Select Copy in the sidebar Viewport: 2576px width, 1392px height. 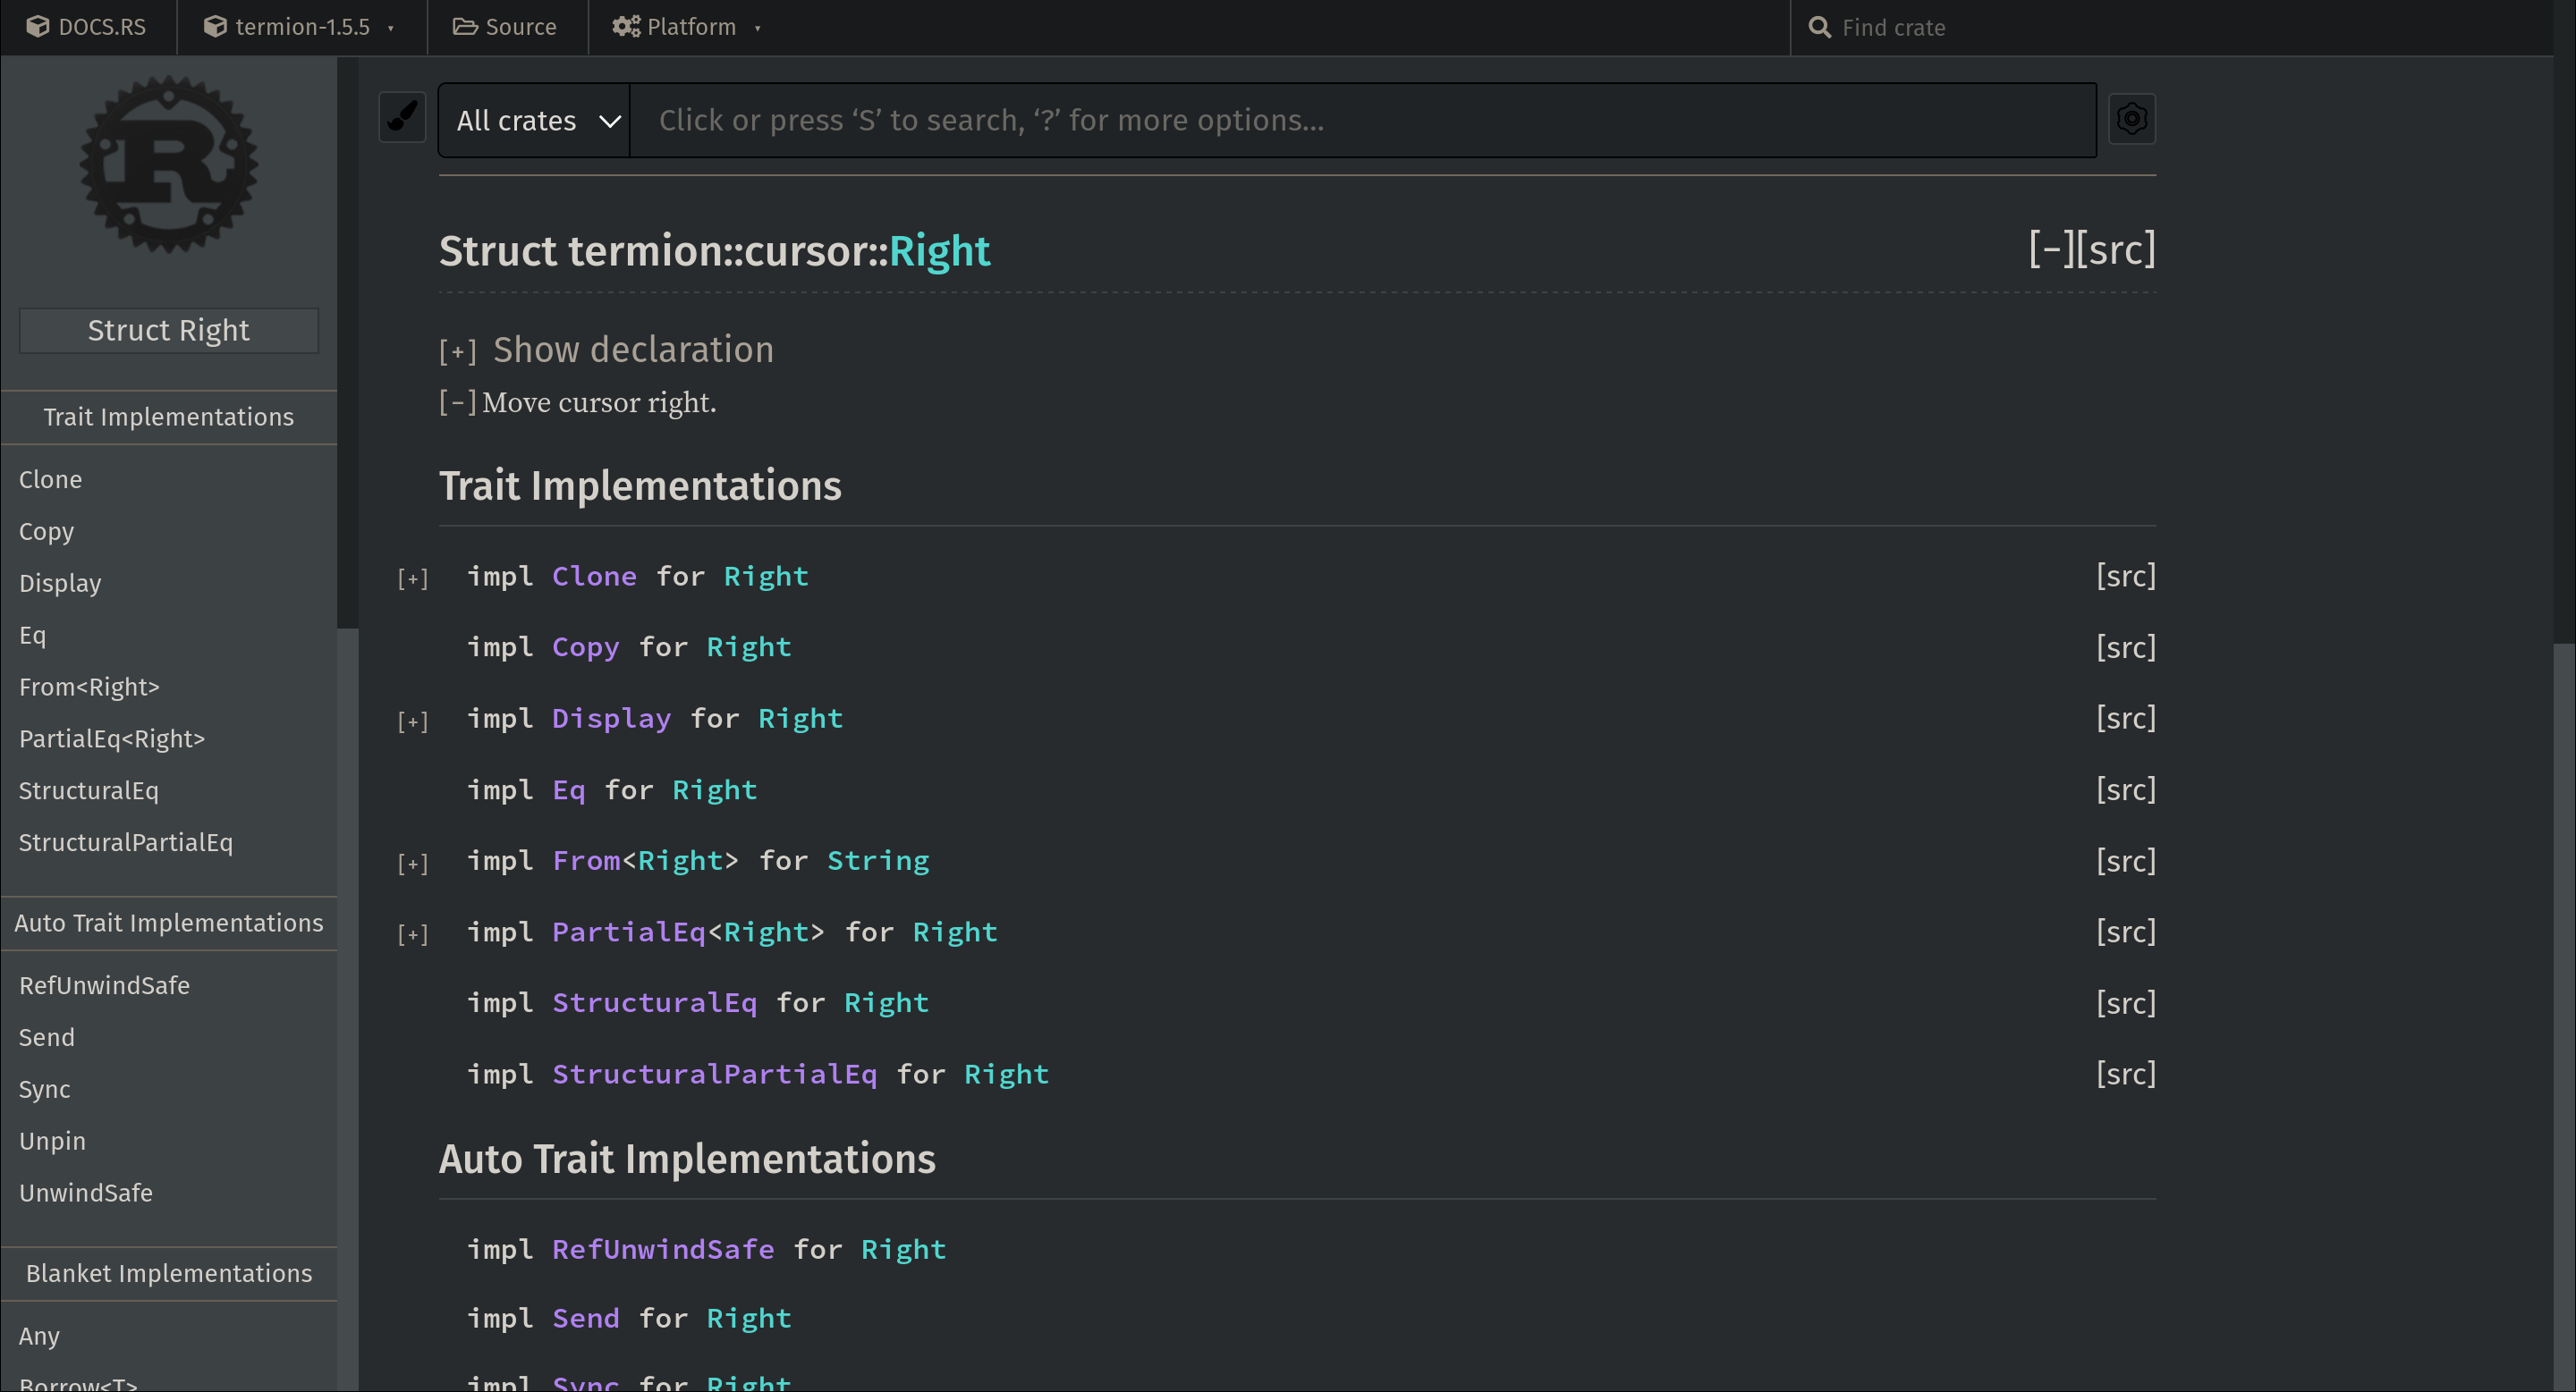[46, 532]
